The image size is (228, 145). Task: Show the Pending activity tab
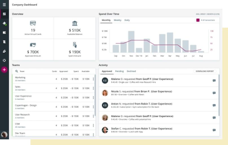(x=119, y=71)
